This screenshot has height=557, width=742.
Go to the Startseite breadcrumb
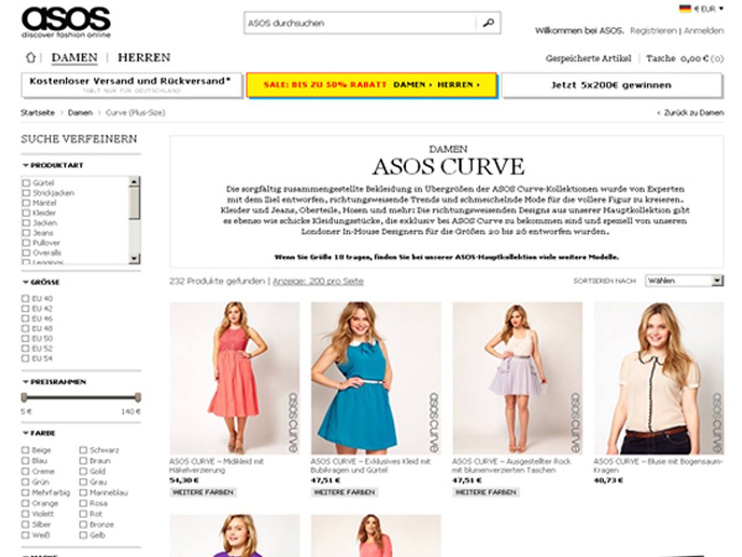click(38, 113)
